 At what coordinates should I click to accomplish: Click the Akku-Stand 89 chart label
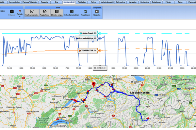(88, 33)
